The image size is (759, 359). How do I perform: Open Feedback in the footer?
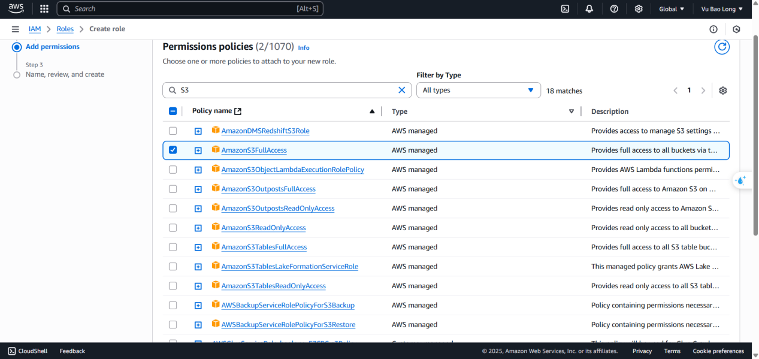point(72,351)
